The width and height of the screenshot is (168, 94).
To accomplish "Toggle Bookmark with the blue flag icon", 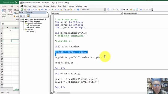I will click(141, 10).
